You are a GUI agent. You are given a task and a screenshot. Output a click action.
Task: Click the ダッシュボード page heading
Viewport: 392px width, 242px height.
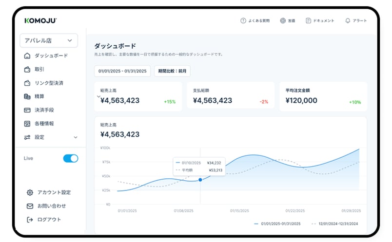click(115, 46)
